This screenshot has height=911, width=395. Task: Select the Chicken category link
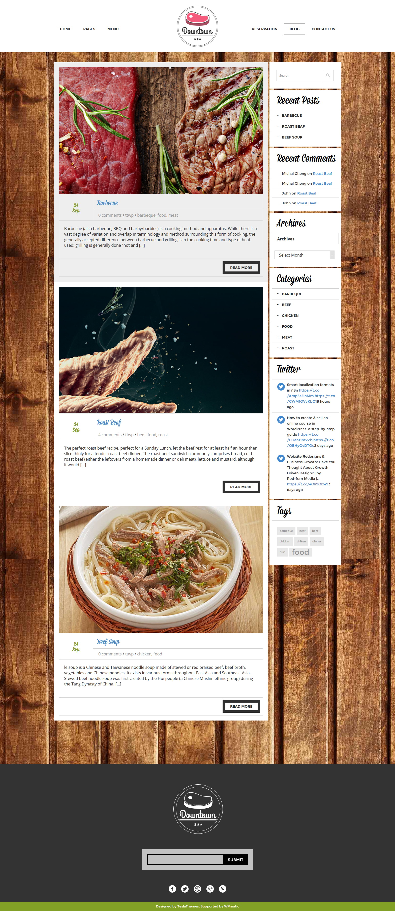click(x=290, y=315)
